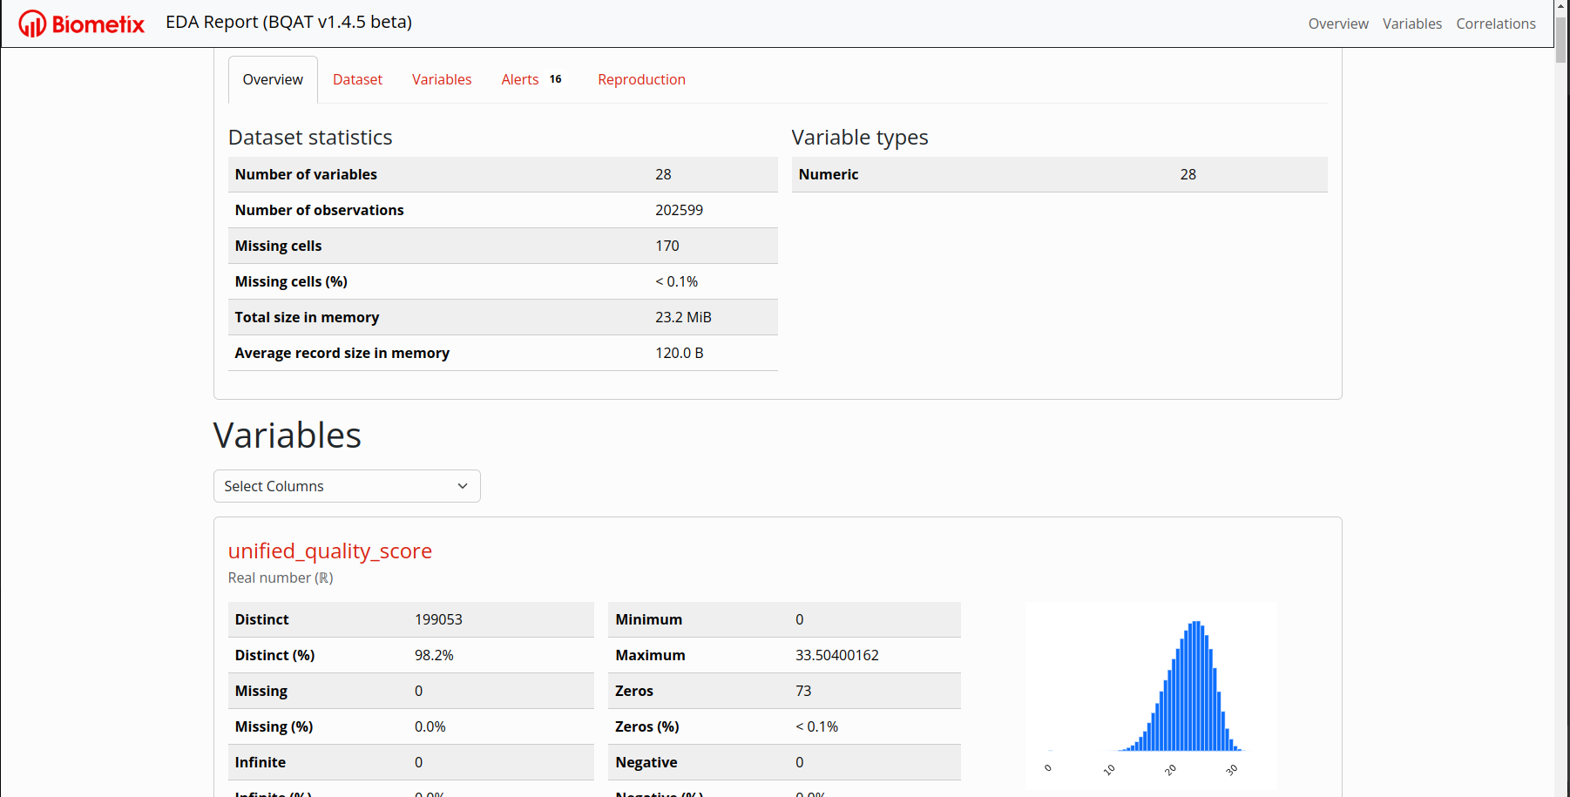
Task: Select the Reproduction tab
Action: (641, 79)
